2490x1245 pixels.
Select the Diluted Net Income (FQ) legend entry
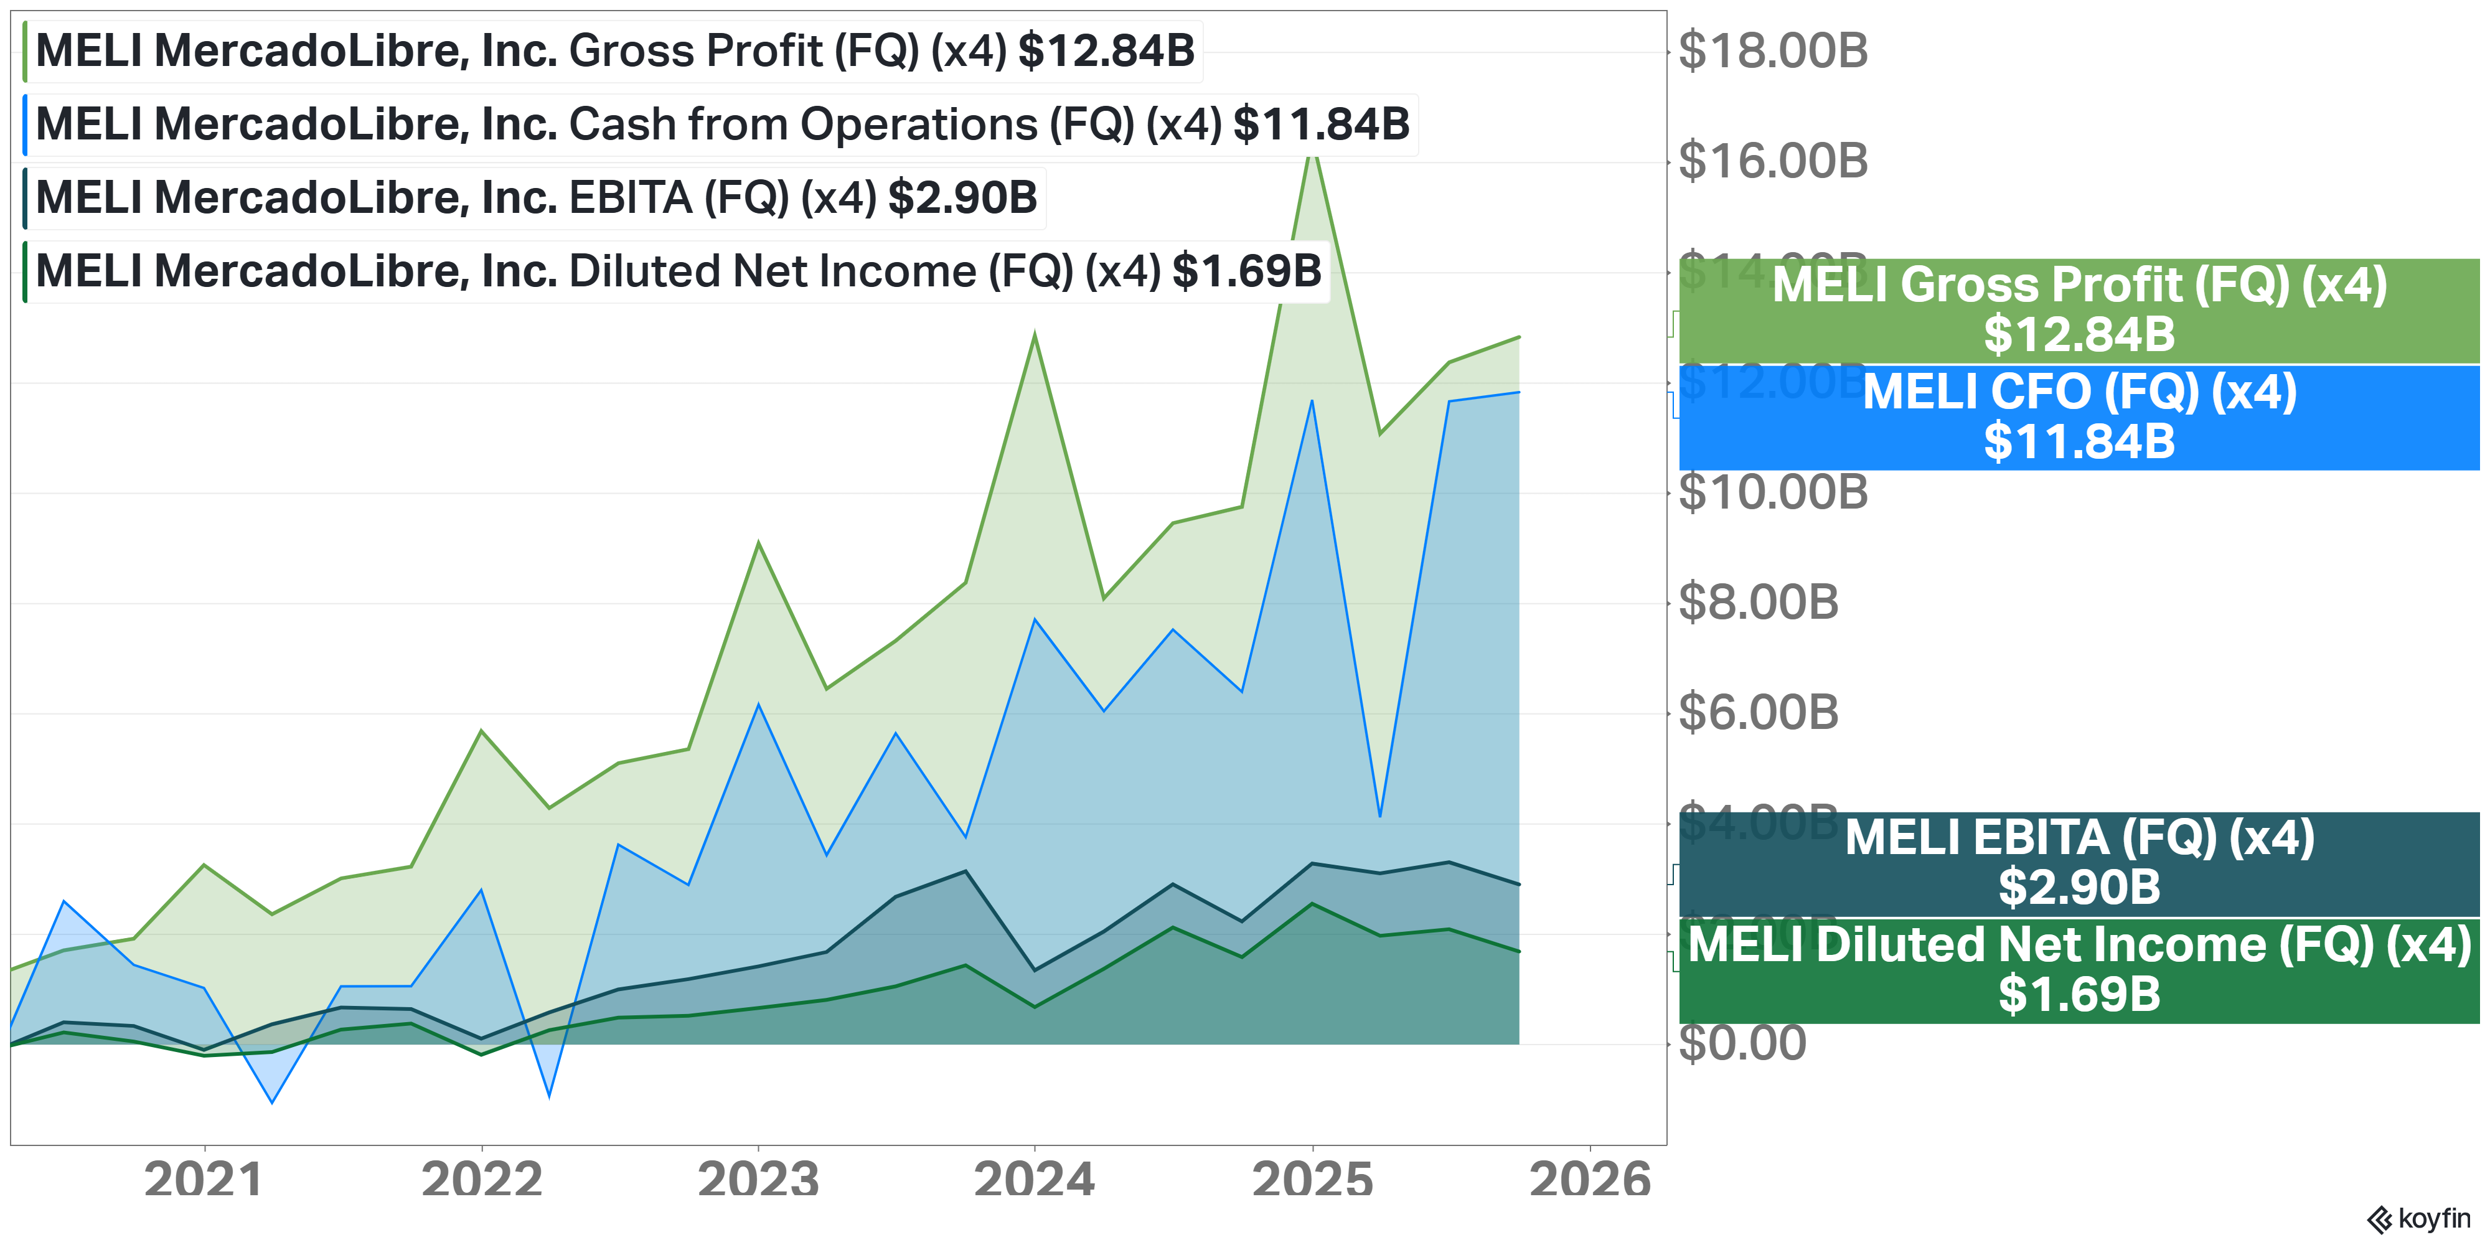677,271
